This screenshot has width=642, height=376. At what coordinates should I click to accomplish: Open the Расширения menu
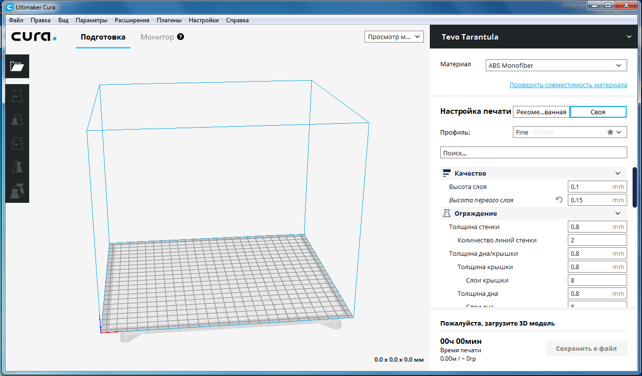click(x=132, y=20)
